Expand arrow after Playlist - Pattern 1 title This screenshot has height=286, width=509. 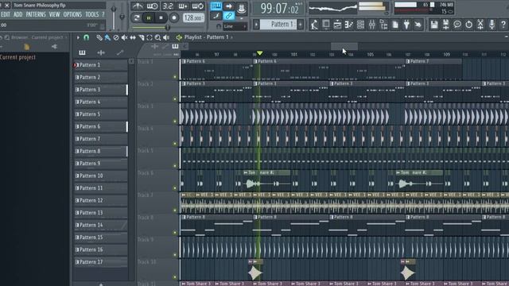click(231, 37)
